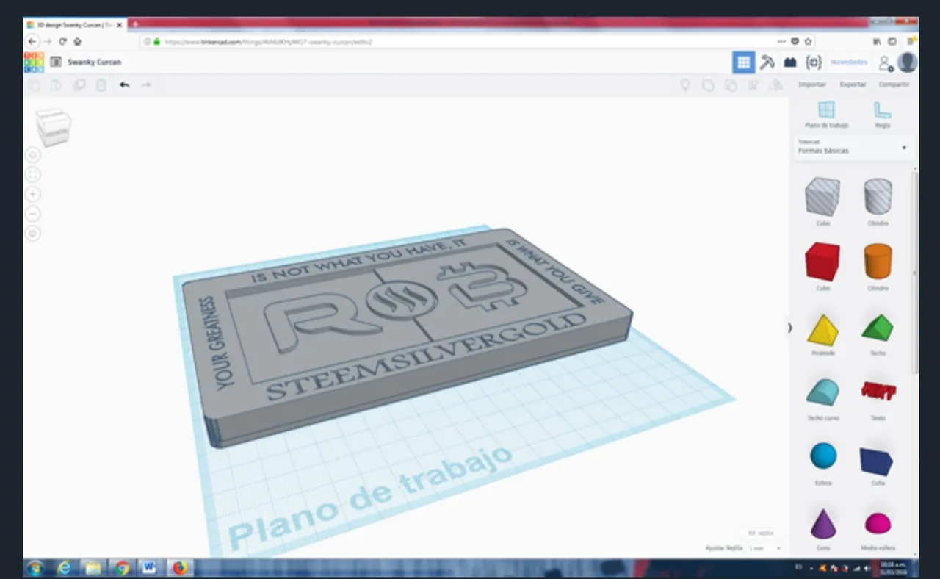Image resolution: width=940 pixels, height=579 pixels.
Task: Reload the page with the browser refresh icon
Action: click(x=62, y=42)
